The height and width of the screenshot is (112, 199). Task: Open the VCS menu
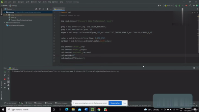49,2
